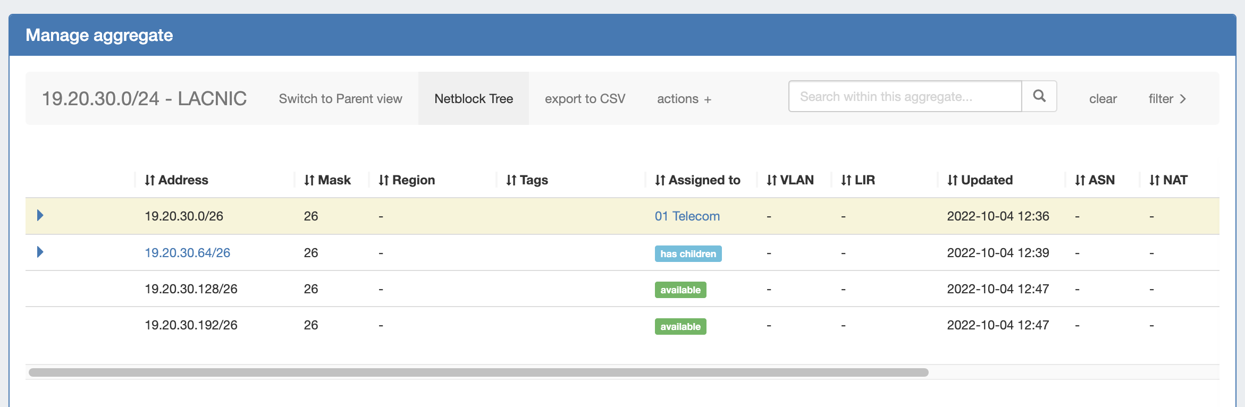Expand the 19.20.30.64/26 row children
Screen dimensions: 1245x407
click(x=40, y=252)
